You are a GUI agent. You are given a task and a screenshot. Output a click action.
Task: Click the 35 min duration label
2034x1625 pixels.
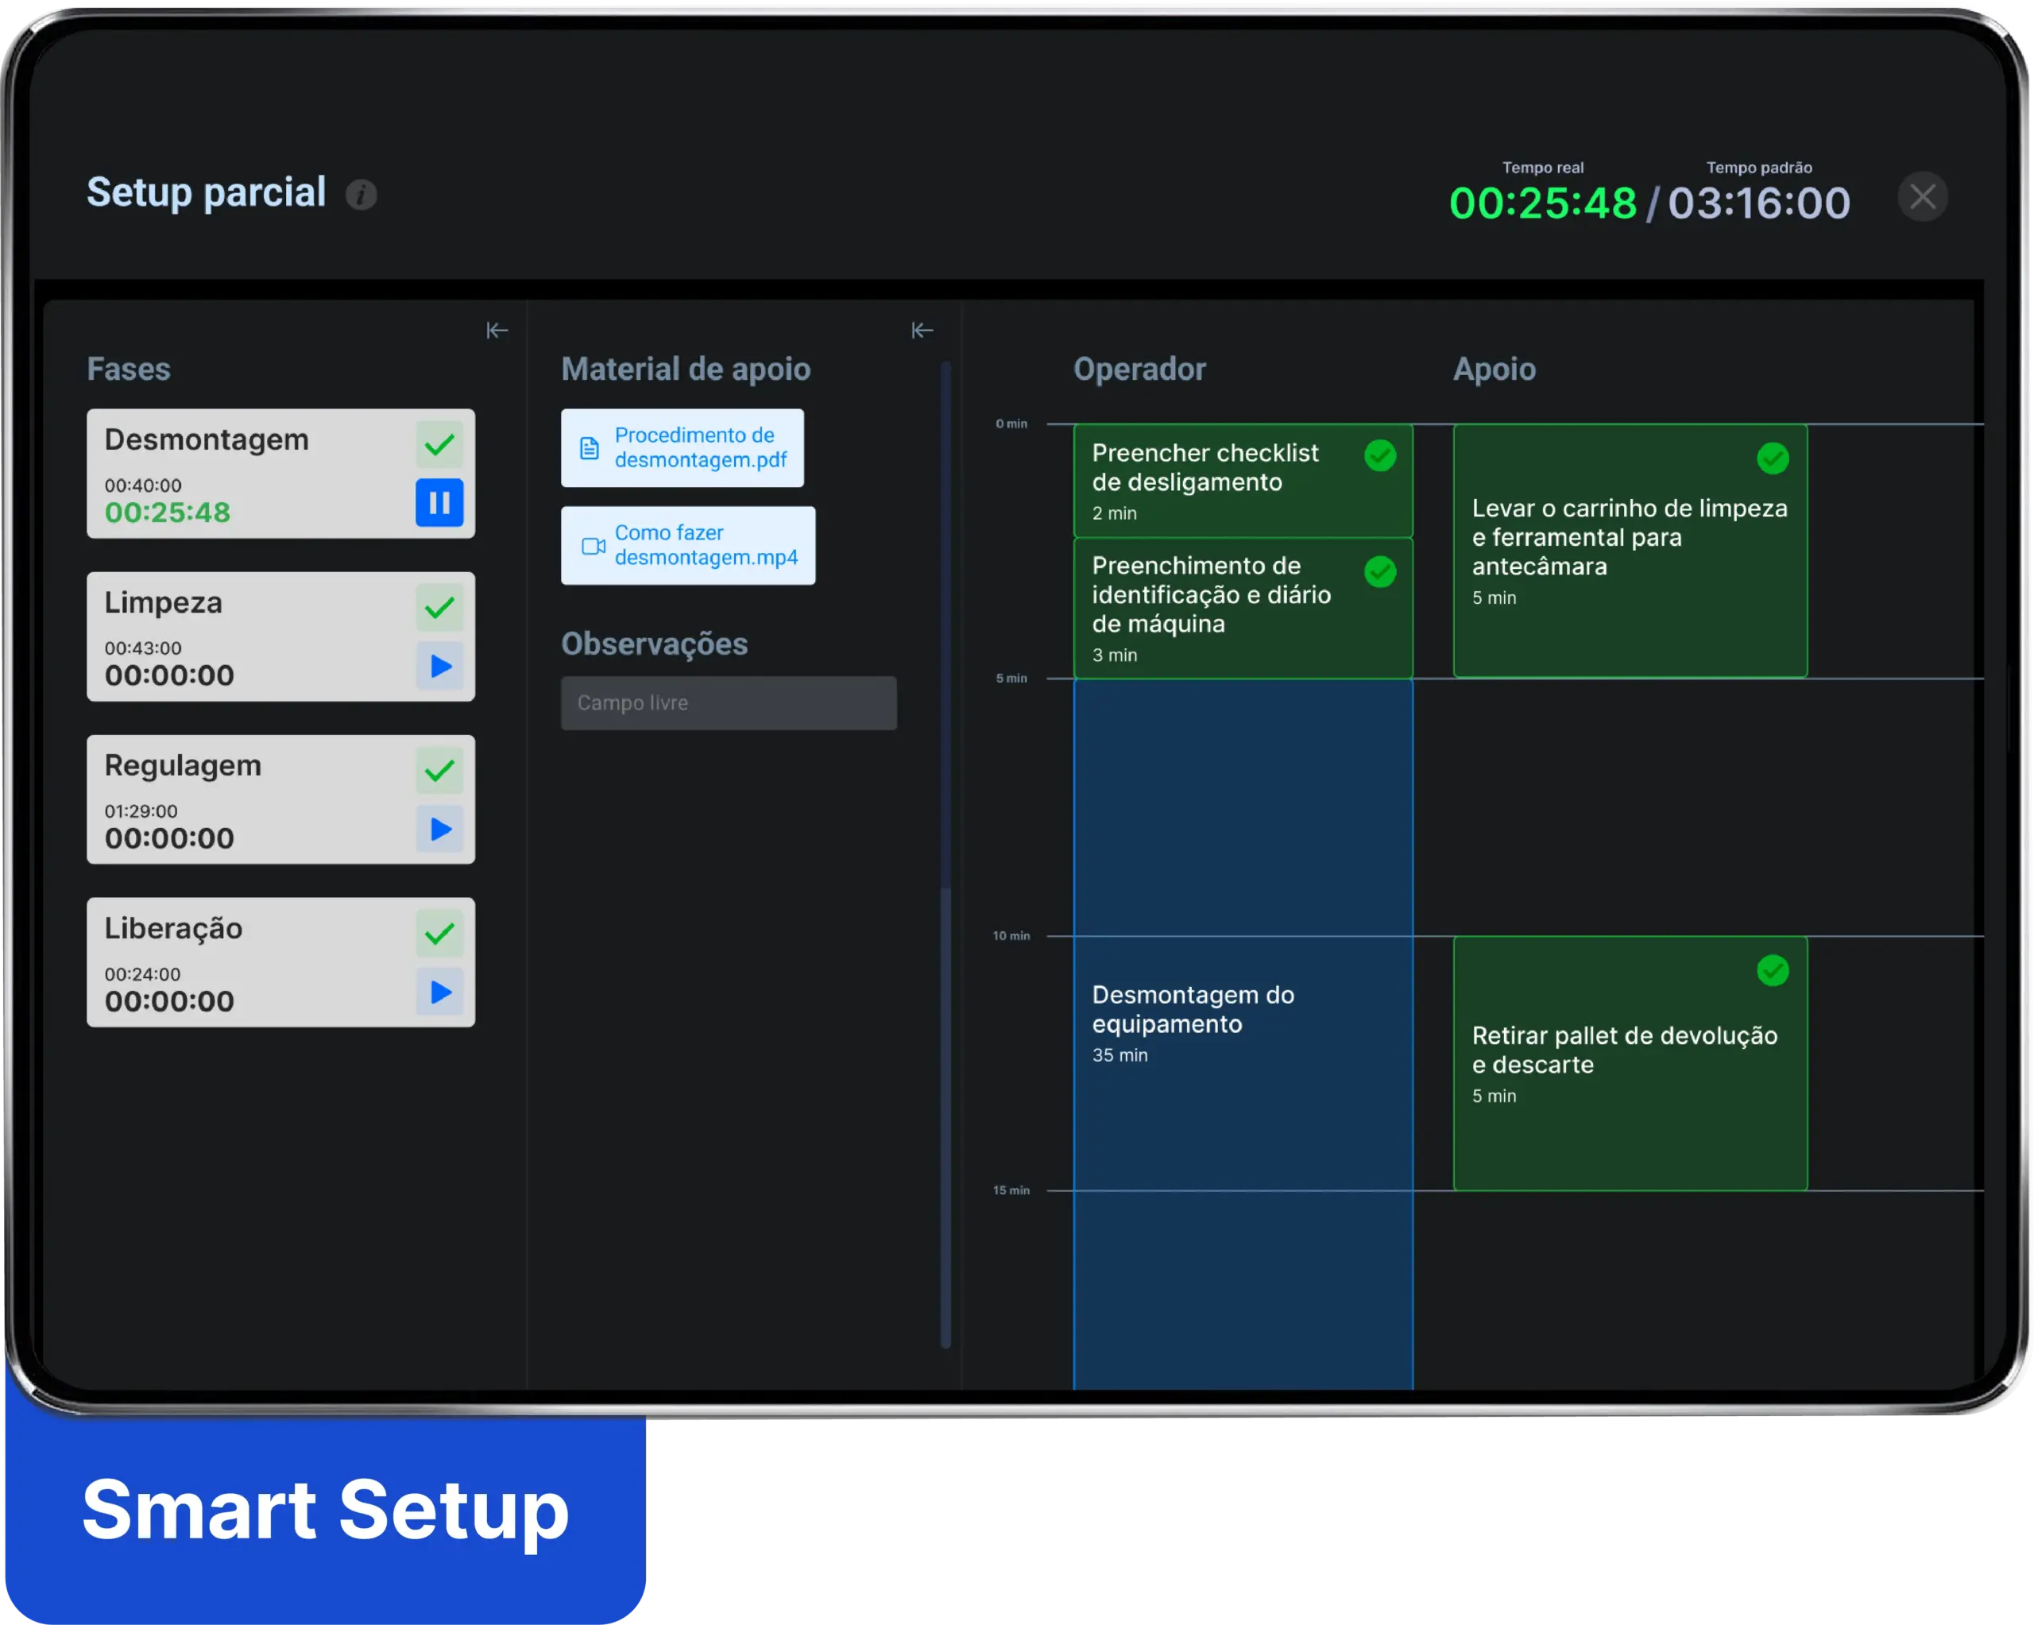1119,1056
